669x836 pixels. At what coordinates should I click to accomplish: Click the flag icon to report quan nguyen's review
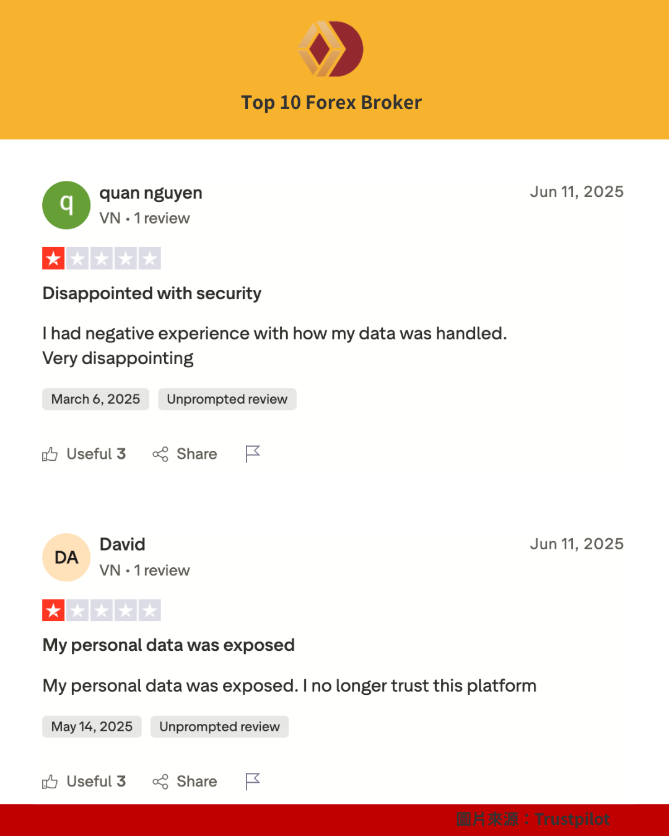pyautogui.click(x=252, y=454)
